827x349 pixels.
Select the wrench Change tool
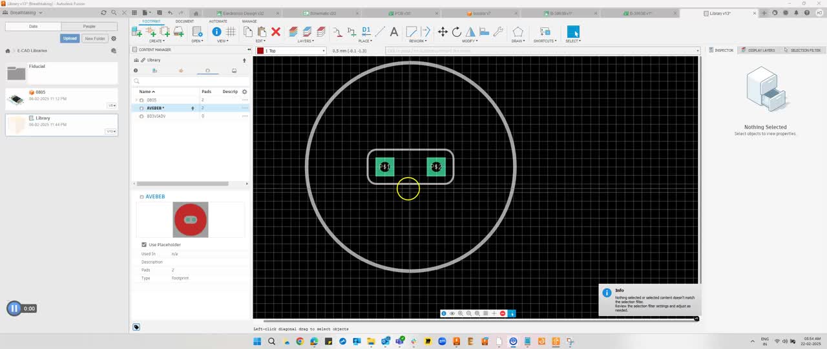(498, 32)
